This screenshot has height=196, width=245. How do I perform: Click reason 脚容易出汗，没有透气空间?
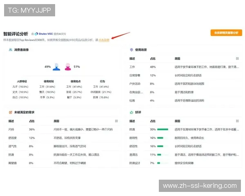pyautogui.click(x=70, y=146)
